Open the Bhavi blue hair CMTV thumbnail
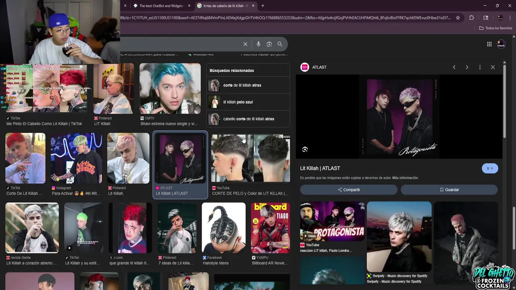The image size is (516, 290). coord(170,89)
